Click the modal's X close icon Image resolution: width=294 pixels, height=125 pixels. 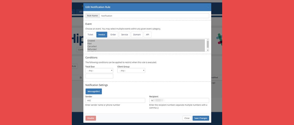tap(208, 7)
